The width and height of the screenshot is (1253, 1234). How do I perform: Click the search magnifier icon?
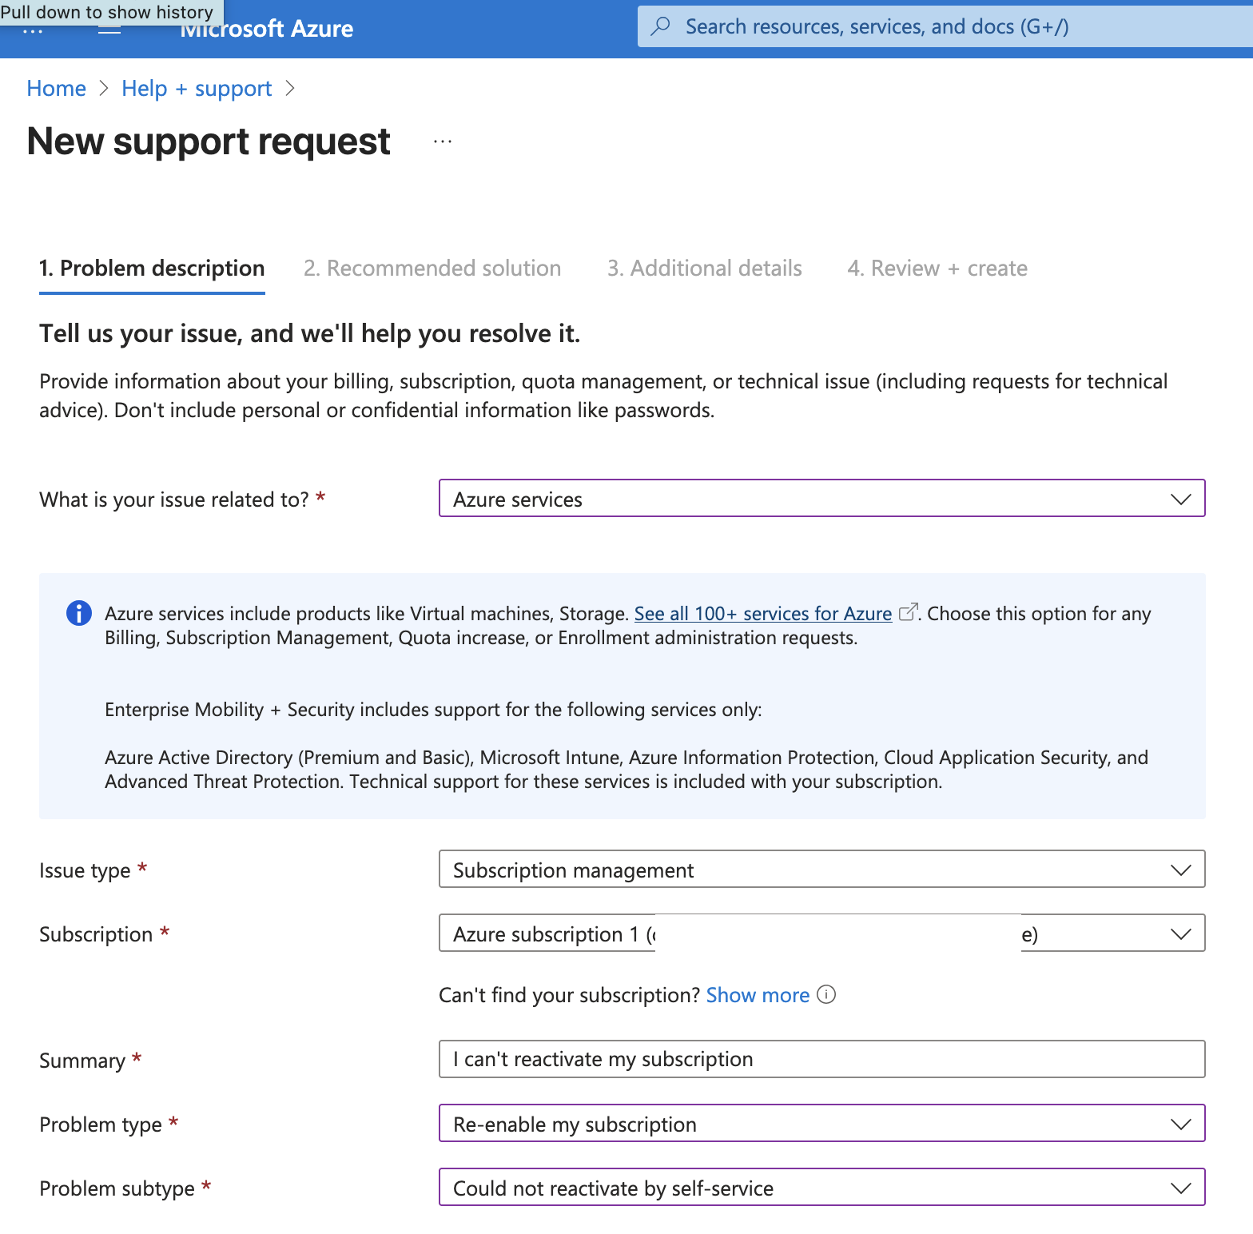pos(661,26)
